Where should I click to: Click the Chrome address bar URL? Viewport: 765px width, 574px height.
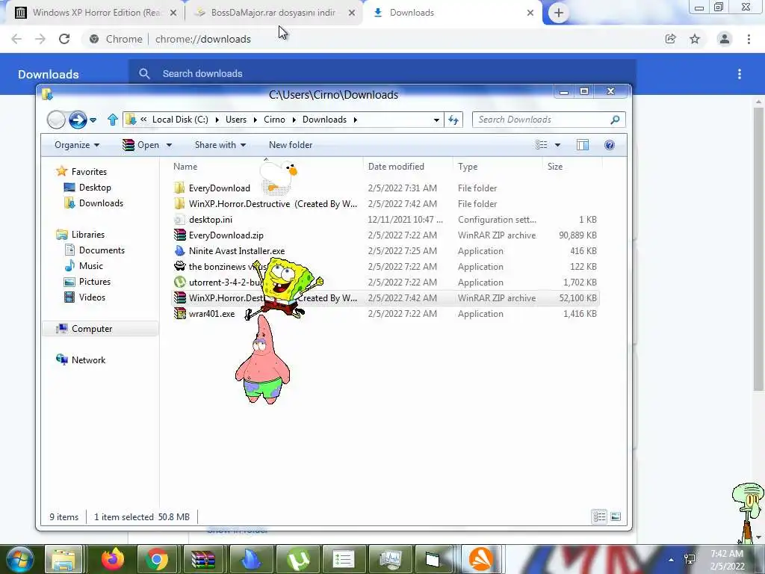tap(203, 39)
